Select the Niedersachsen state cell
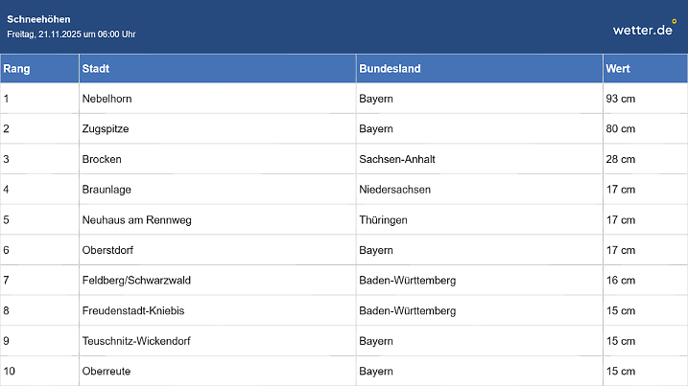The height and width of the screenshot is (386, 688). [394, 190]
